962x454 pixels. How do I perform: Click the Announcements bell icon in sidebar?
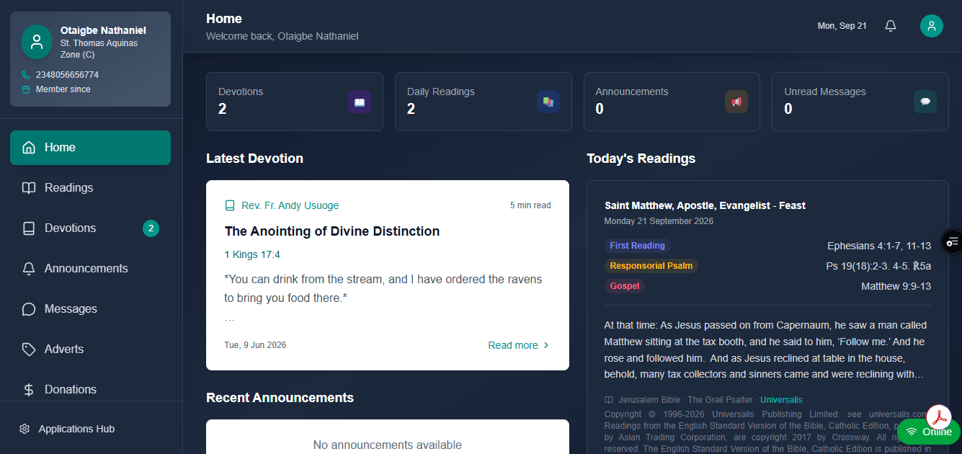[x=29, y=269]
